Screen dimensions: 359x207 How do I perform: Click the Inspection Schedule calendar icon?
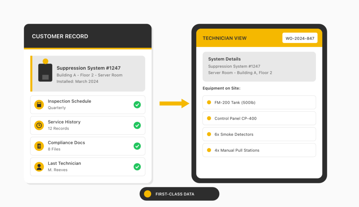39,105
